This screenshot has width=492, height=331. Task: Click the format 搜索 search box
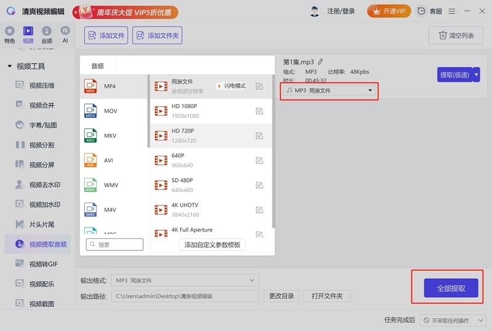pyautogui.click(x=114, y=245)
